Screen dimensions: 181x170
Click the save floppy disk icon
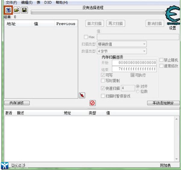[x=24, y=10]
